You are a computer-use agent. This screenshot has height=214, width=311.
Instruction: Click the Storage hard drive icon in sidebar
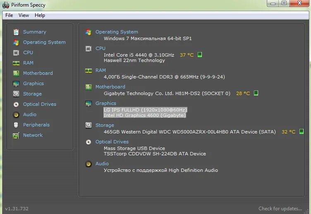click(16, 94)
